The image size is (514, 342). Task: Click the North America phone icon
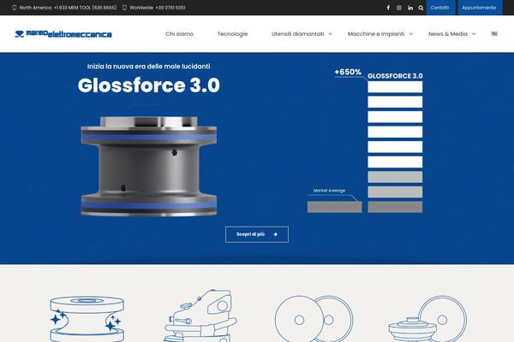click(x=14, y=8)
